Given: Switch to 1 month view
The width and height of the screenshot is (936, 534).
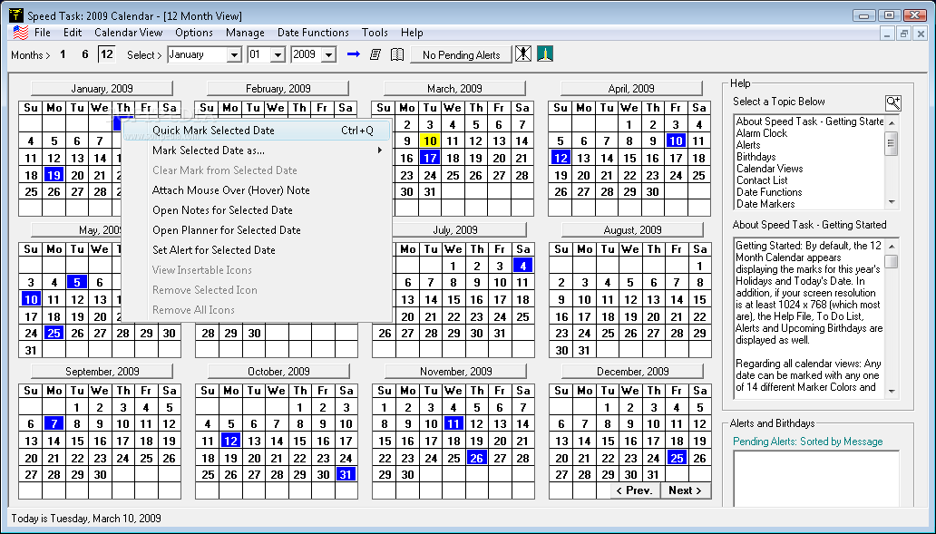Looking at the screenshot, I should (x=63, y=54).
